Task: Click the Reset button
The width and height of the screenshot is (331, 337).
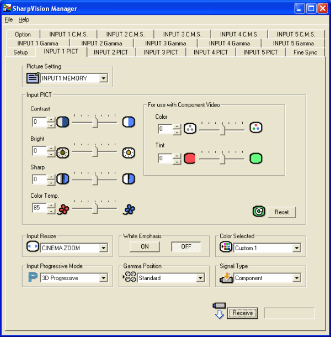Action: 282,212
